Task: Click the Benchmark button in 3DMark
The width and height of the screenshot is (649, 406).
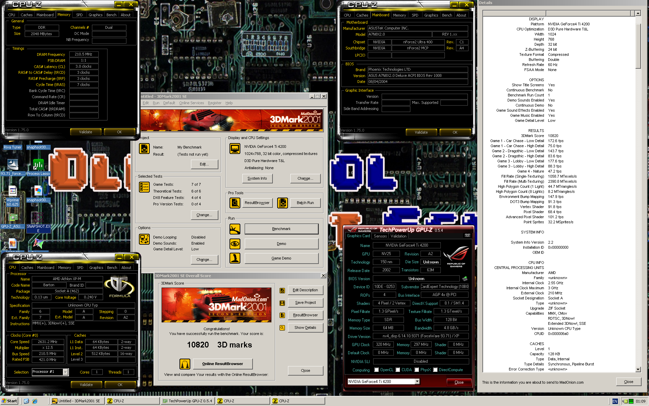Action: 281,229
